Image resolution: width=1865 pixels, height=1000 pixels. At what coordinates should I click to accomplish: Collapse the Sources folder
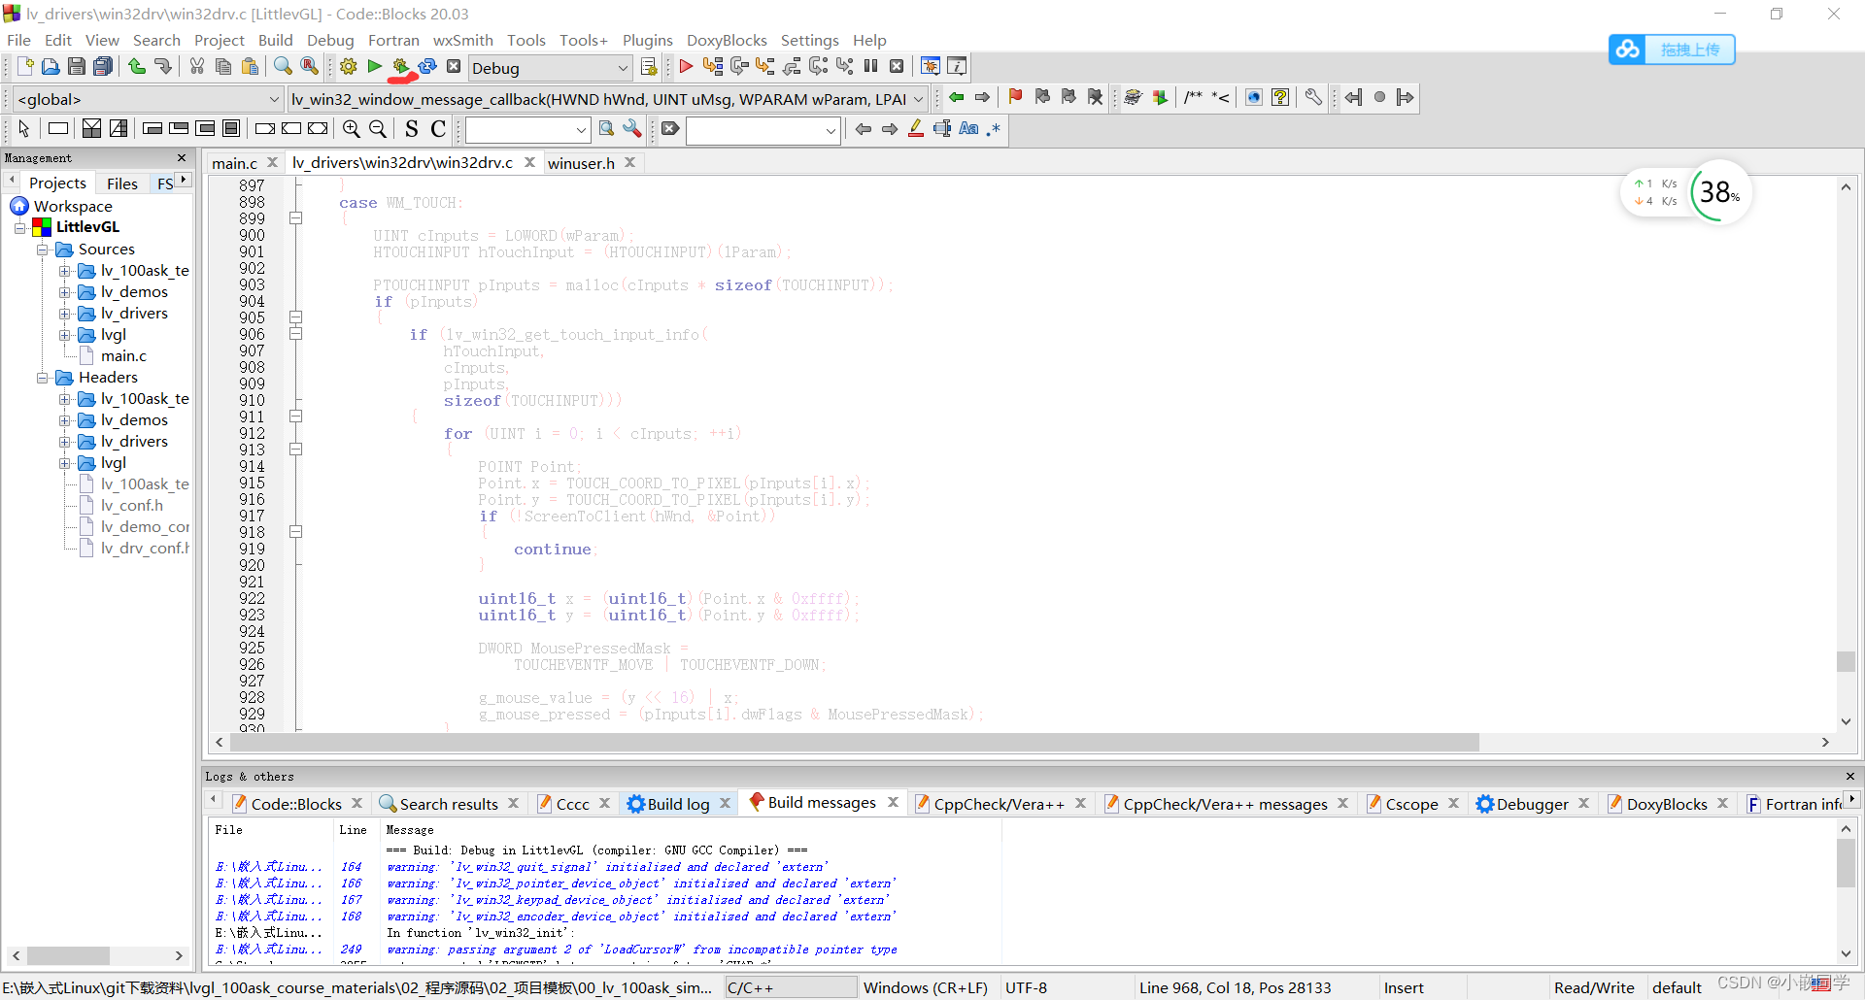[43, 250]
